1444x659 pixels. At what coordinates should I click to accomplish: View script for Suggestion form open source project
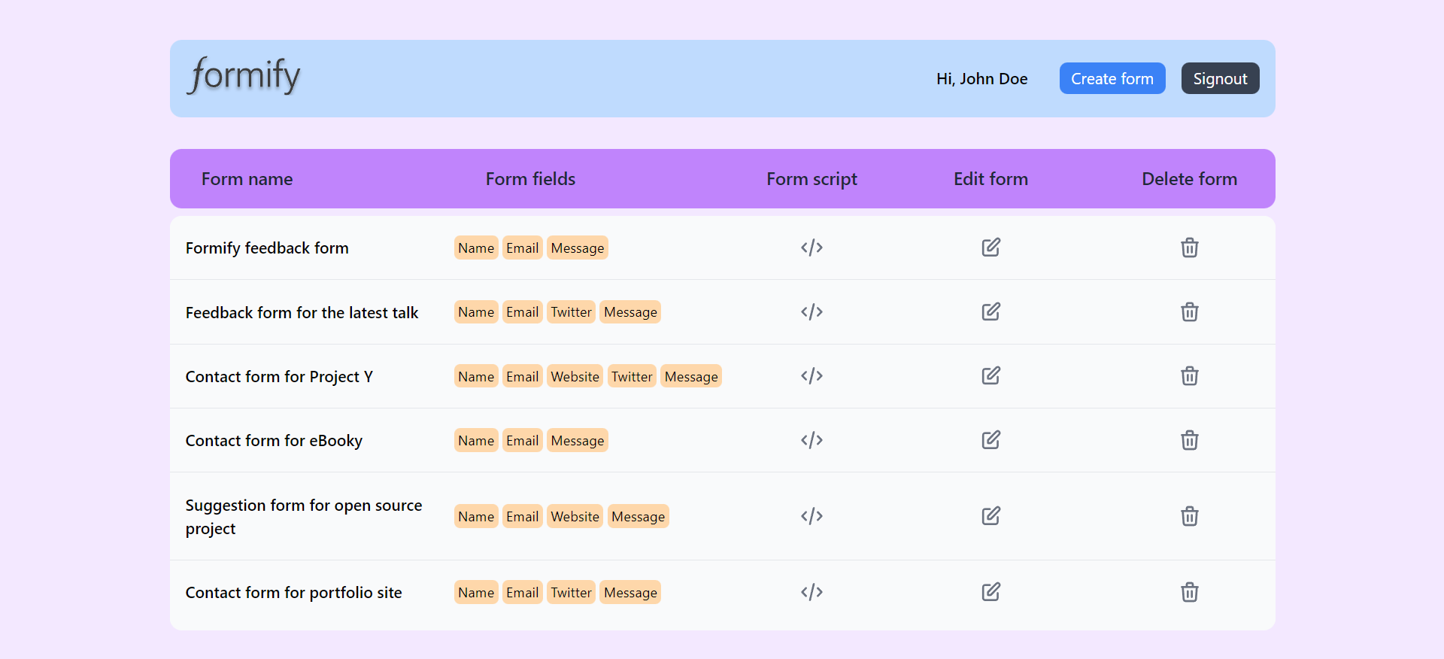point(811,516)
